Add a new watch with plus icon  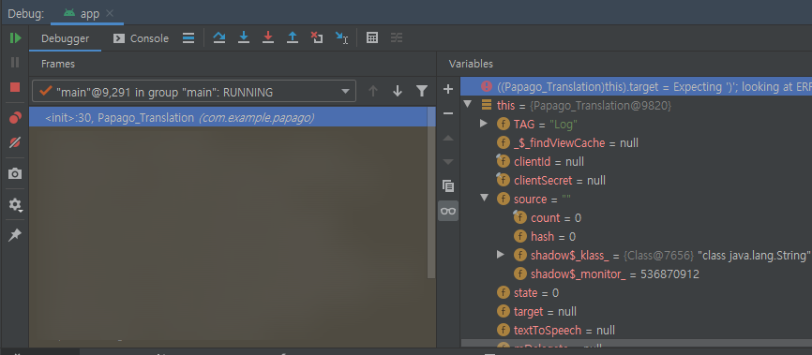click(448, 89)
